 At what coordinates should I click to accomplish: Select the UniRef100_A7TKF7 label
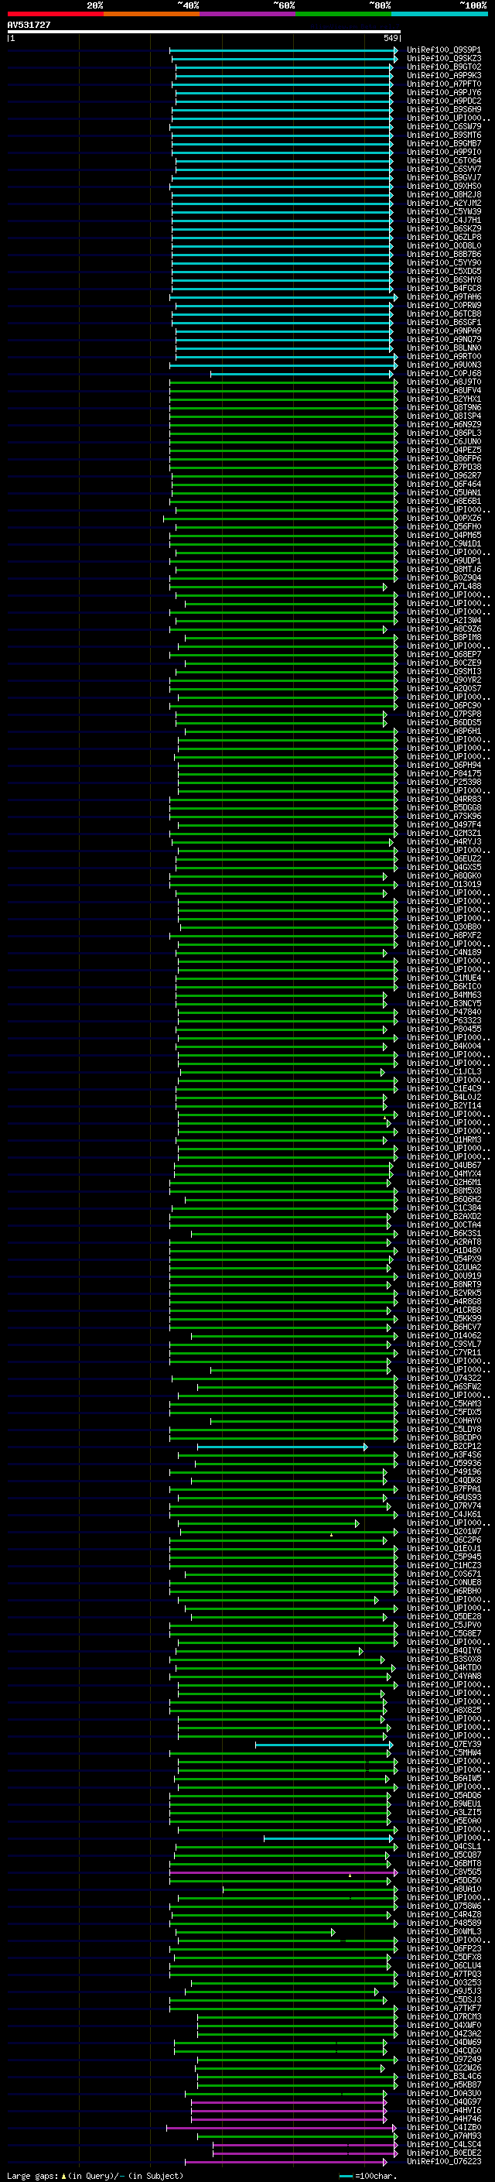[443, 2008]
